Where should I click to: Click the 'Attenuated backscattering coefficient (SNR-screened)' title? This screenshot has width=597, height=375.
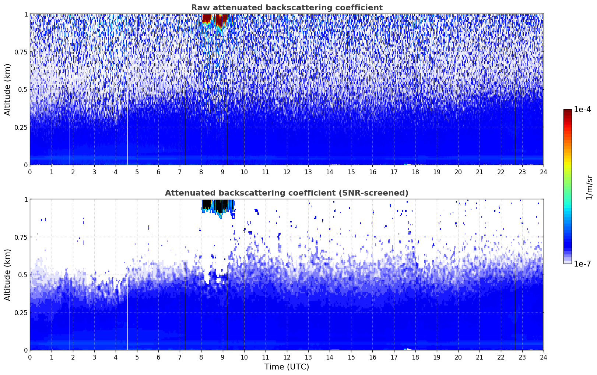click(x=287, y=193)
